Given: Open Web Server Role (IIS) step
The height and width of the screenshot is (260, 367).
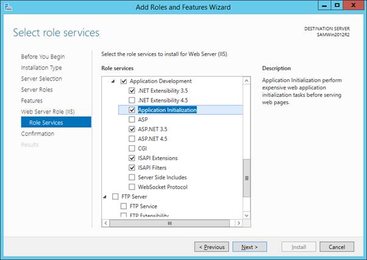Looking at the screenshot, I should point(48,112).
